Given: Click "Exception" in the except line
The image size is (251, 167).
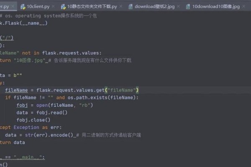Looking at the screenshot, I should [x=26, y=127].
